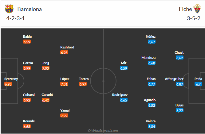This screenshot has height=134, width=205.
Task: Click Mir's 6.59 rating badge
Action: (124, 68)
